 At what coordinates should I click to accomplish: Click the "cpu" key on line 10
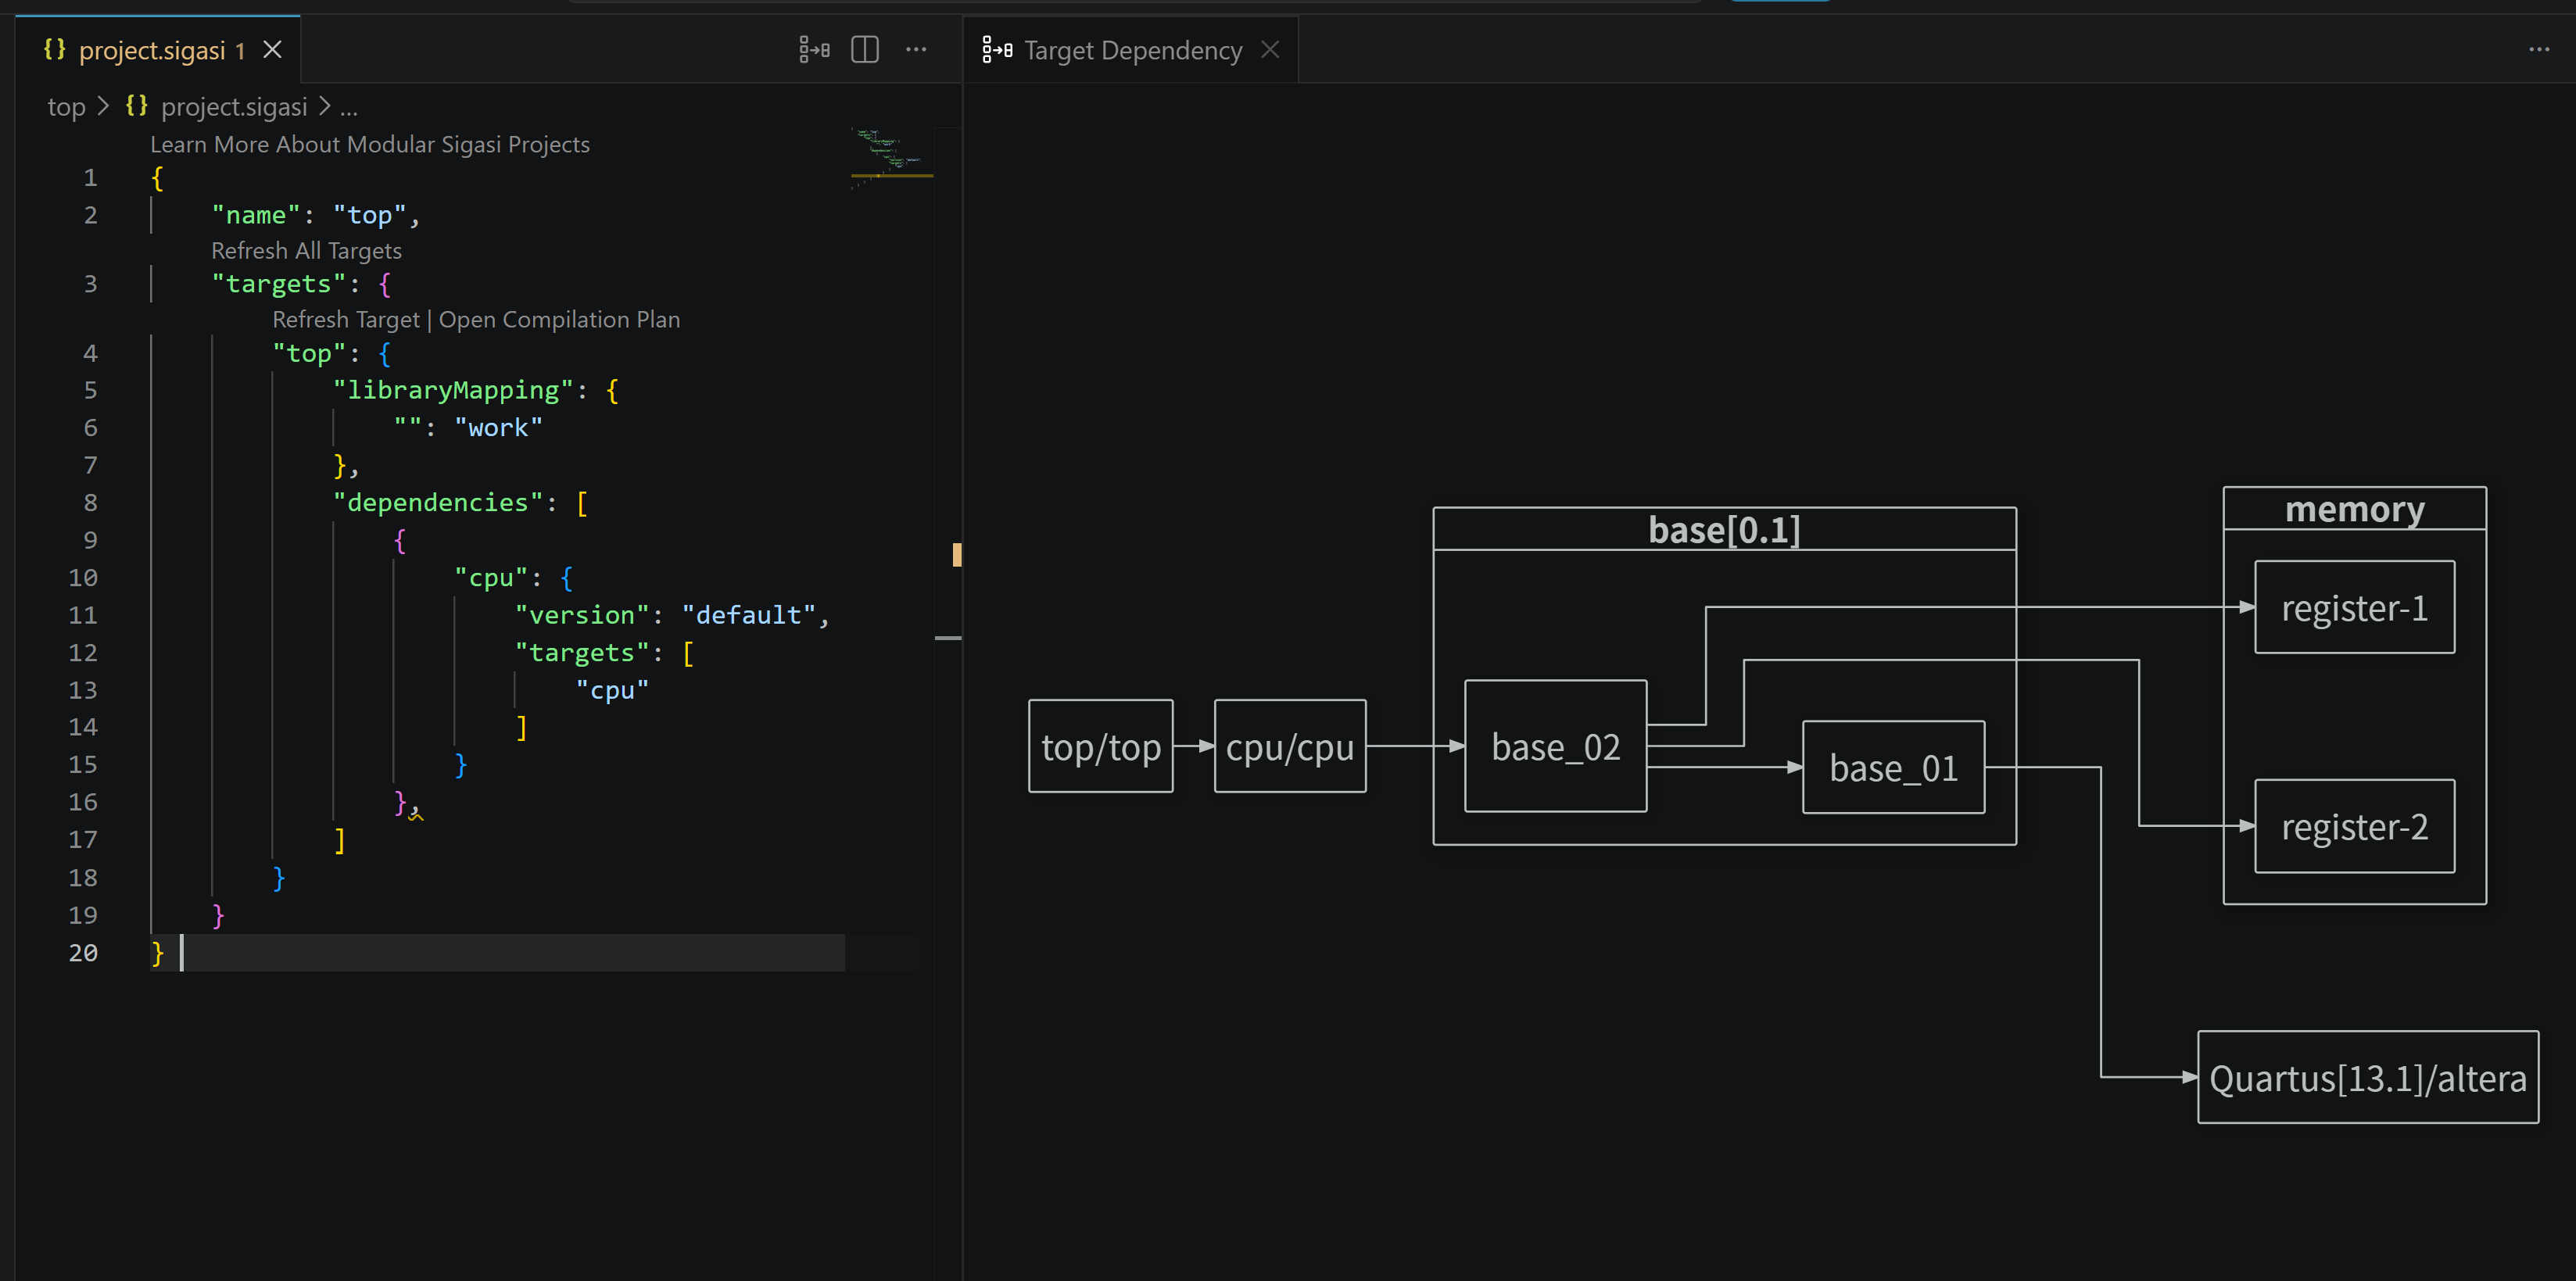pos(491,578)
